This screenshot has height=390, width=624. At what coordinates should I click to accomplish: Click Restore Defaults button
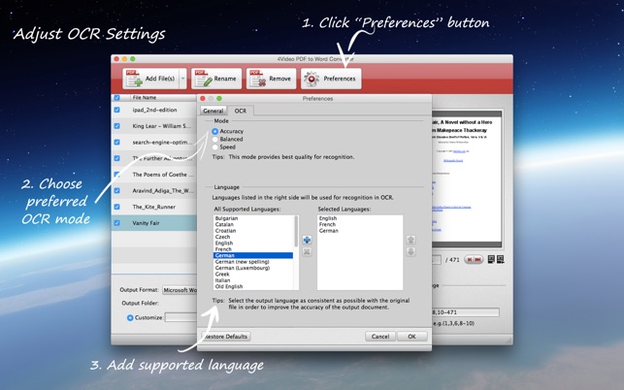(226, 337)
